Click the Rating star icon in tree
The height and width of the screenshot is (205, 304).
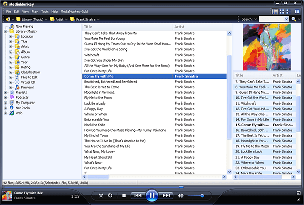click(17, 67)
